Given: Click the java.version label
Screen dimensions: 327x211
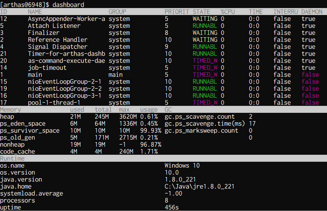Looking at the screenshot, I should 21,180.
